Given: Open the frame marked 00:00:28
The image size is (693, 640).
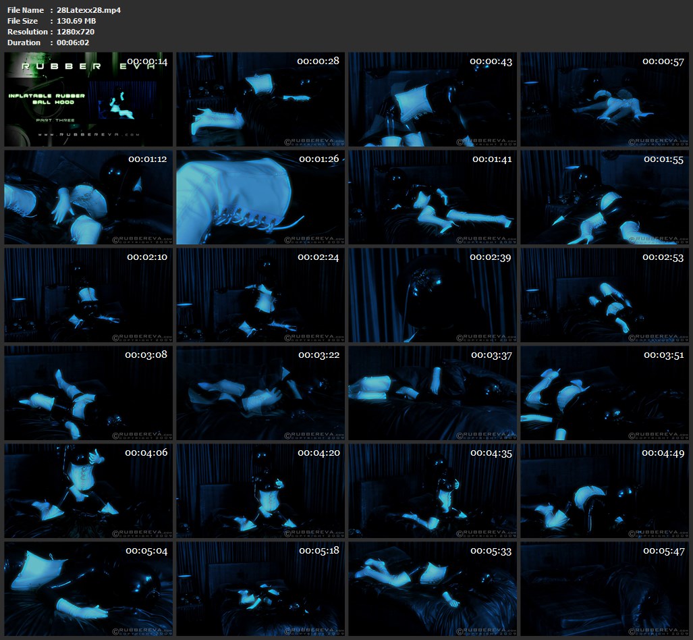Looking at the screenshot, I should click(x=260, y=99).
